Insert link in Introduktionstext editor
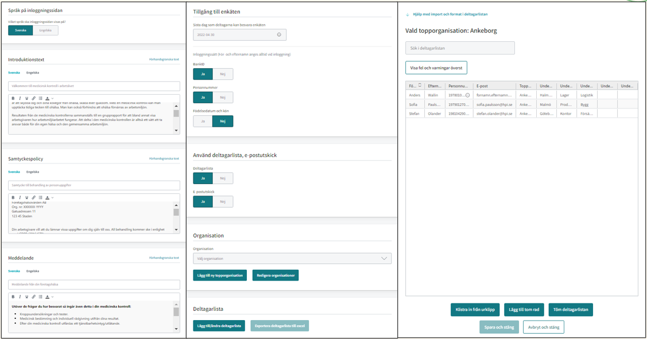Viewport: 647px width, 339px height. [34, 99]
